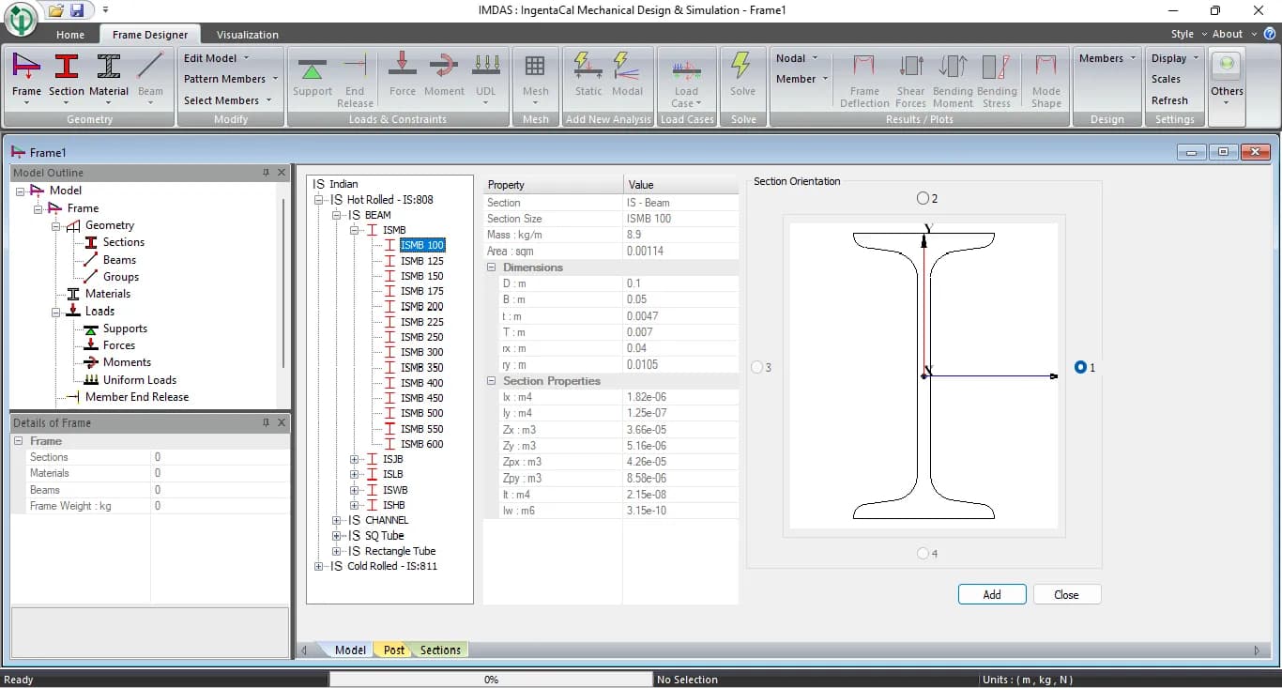Click the Solve icon
This screenshot has width=1282, height=688.
(743, 79)
